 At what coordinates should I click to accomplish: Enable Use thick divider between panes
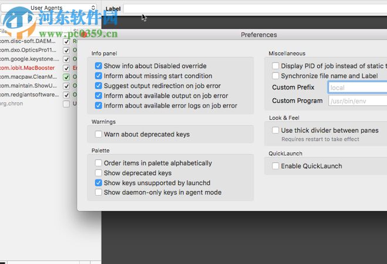[275, 131]
